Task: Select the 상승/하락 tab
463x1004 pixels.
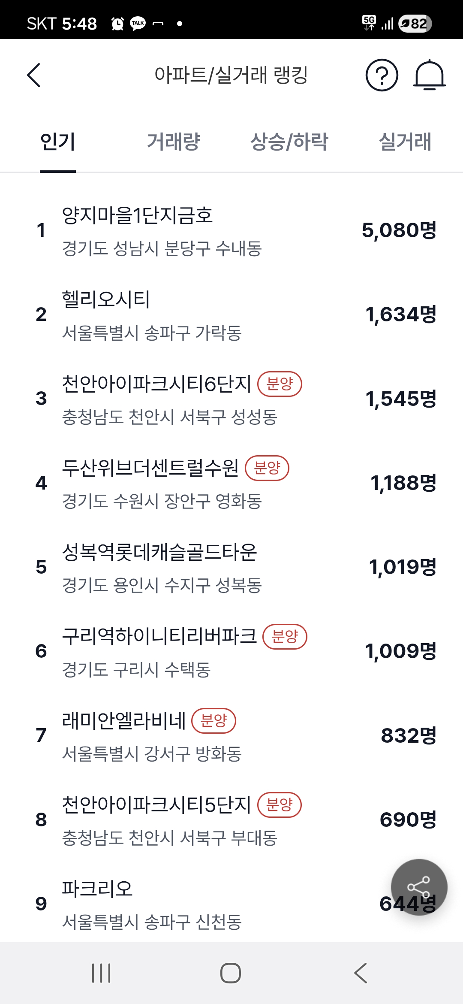Action: pyautogui.click(x=289, y=142)
